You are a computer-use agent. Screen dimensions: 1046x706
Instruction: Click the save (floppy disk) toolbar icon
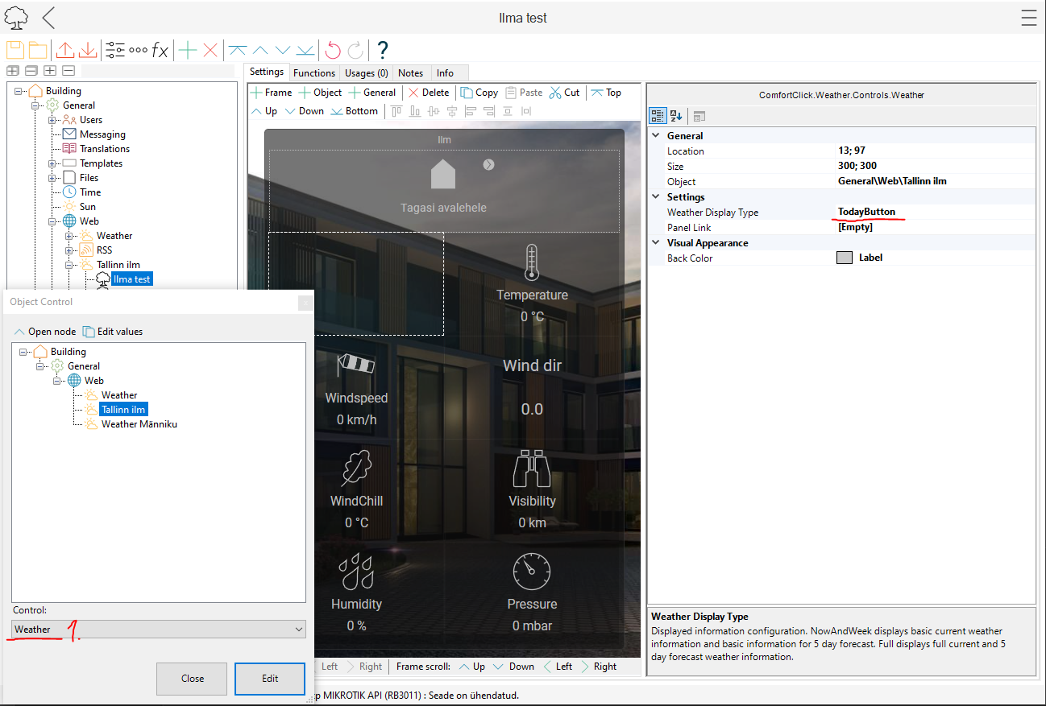15,50
